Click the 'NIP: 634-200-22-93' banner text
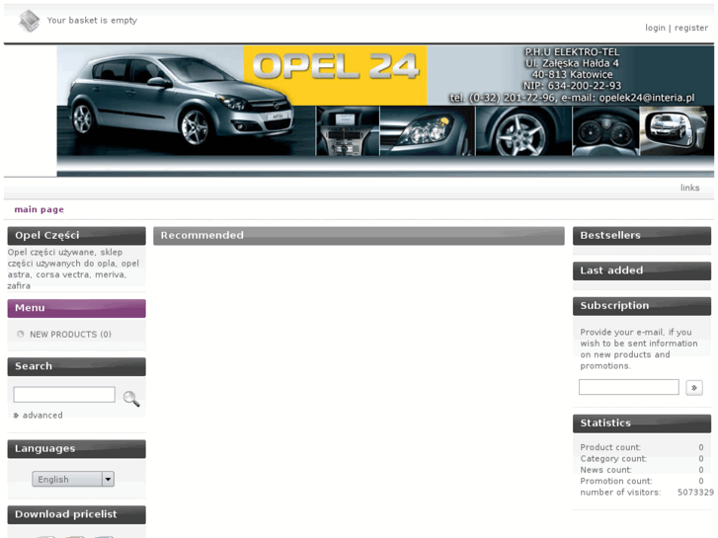 572,86
